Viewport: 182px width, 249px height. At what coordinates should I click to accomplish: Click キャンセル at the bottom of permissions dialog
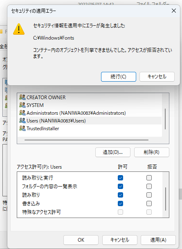click(x=120, y=240)
